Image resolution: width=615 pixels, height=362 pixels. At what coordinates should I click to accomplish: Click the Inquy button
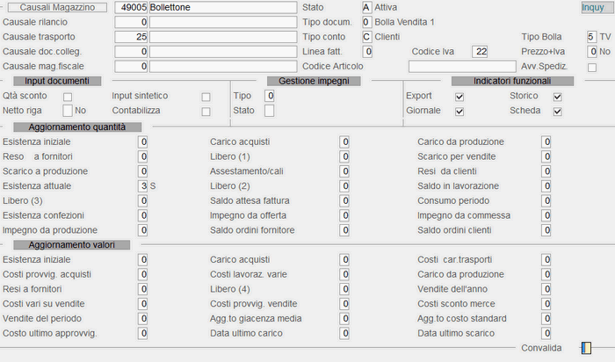tap(596, 7)
